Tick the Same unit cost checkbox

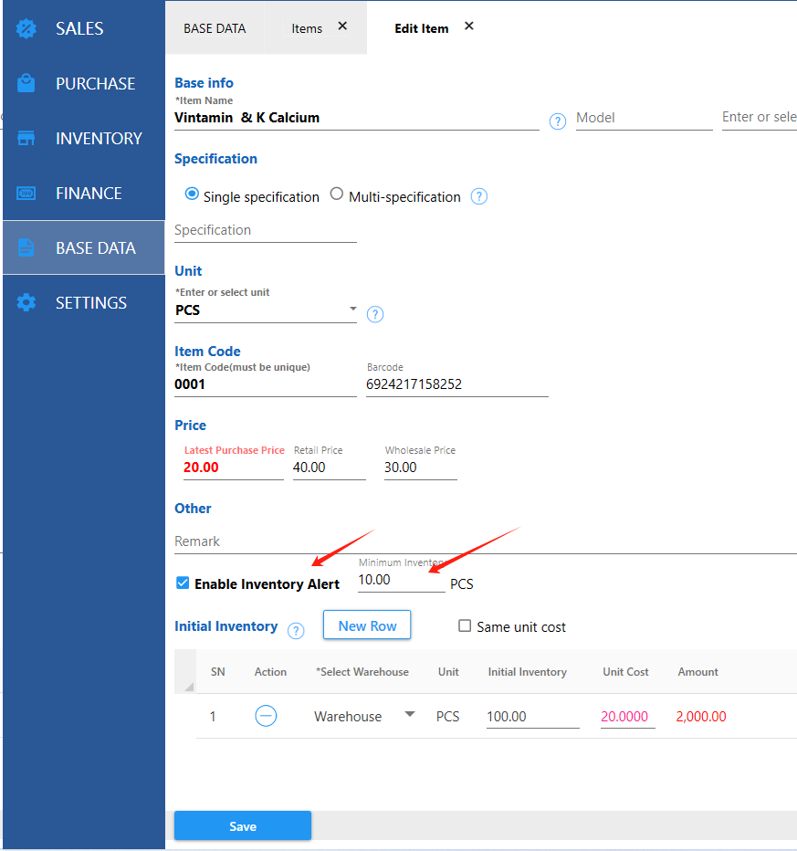(465, 625)
